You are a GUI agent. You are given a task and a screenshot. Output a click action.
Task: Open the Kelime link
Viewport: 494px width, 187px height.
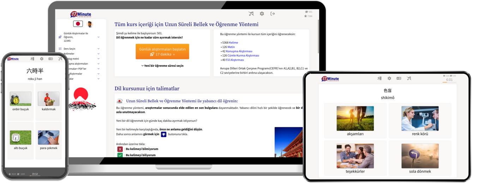(x=234, y=43)
